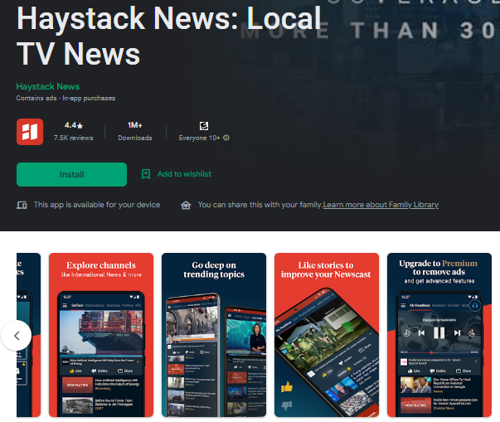The width and height of the screenshot is (500, 422).
Task: Add the app to wishlist
Action: [184, 174]
